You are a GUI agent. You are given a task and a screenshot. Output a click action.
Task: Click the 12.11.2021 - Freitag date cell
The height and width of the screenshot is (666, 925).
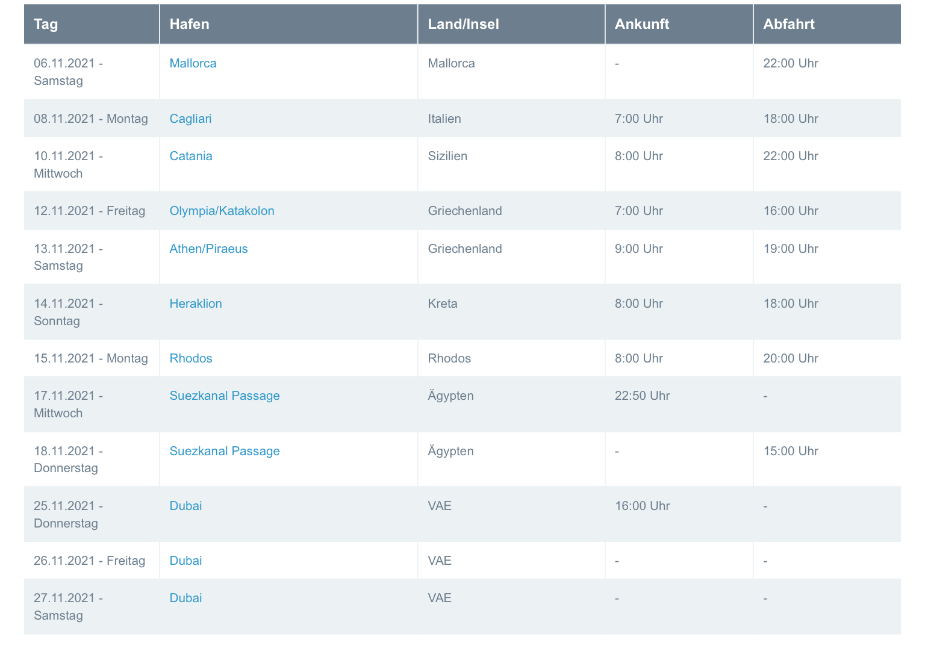(x=90, y=211)
